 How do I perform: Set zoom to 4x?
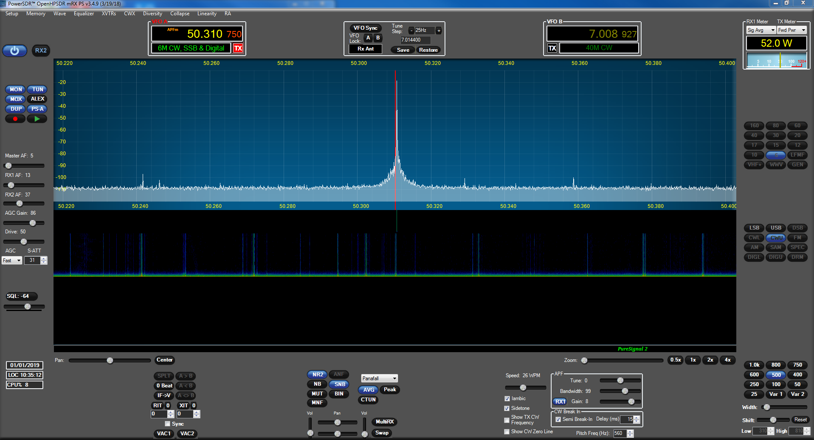coord(727,360)
